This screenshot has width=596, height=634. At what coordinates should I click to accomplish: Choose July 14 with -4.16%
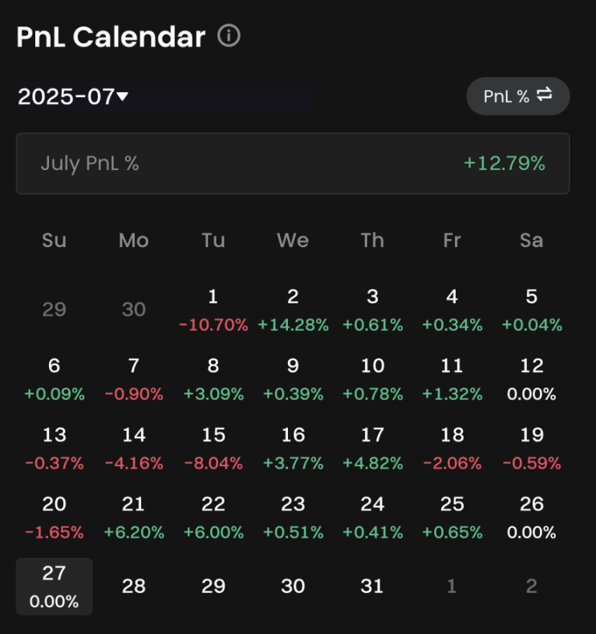coord(133,448)
